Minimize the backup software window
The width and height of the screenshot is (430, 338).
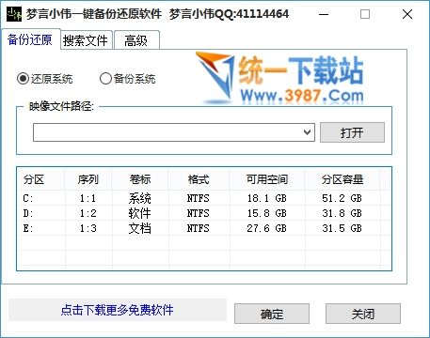coord(324,14)
